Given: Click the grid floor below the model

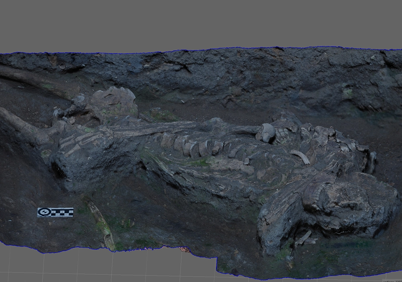Looking at the screenshot, I should (x=121, y=268).
